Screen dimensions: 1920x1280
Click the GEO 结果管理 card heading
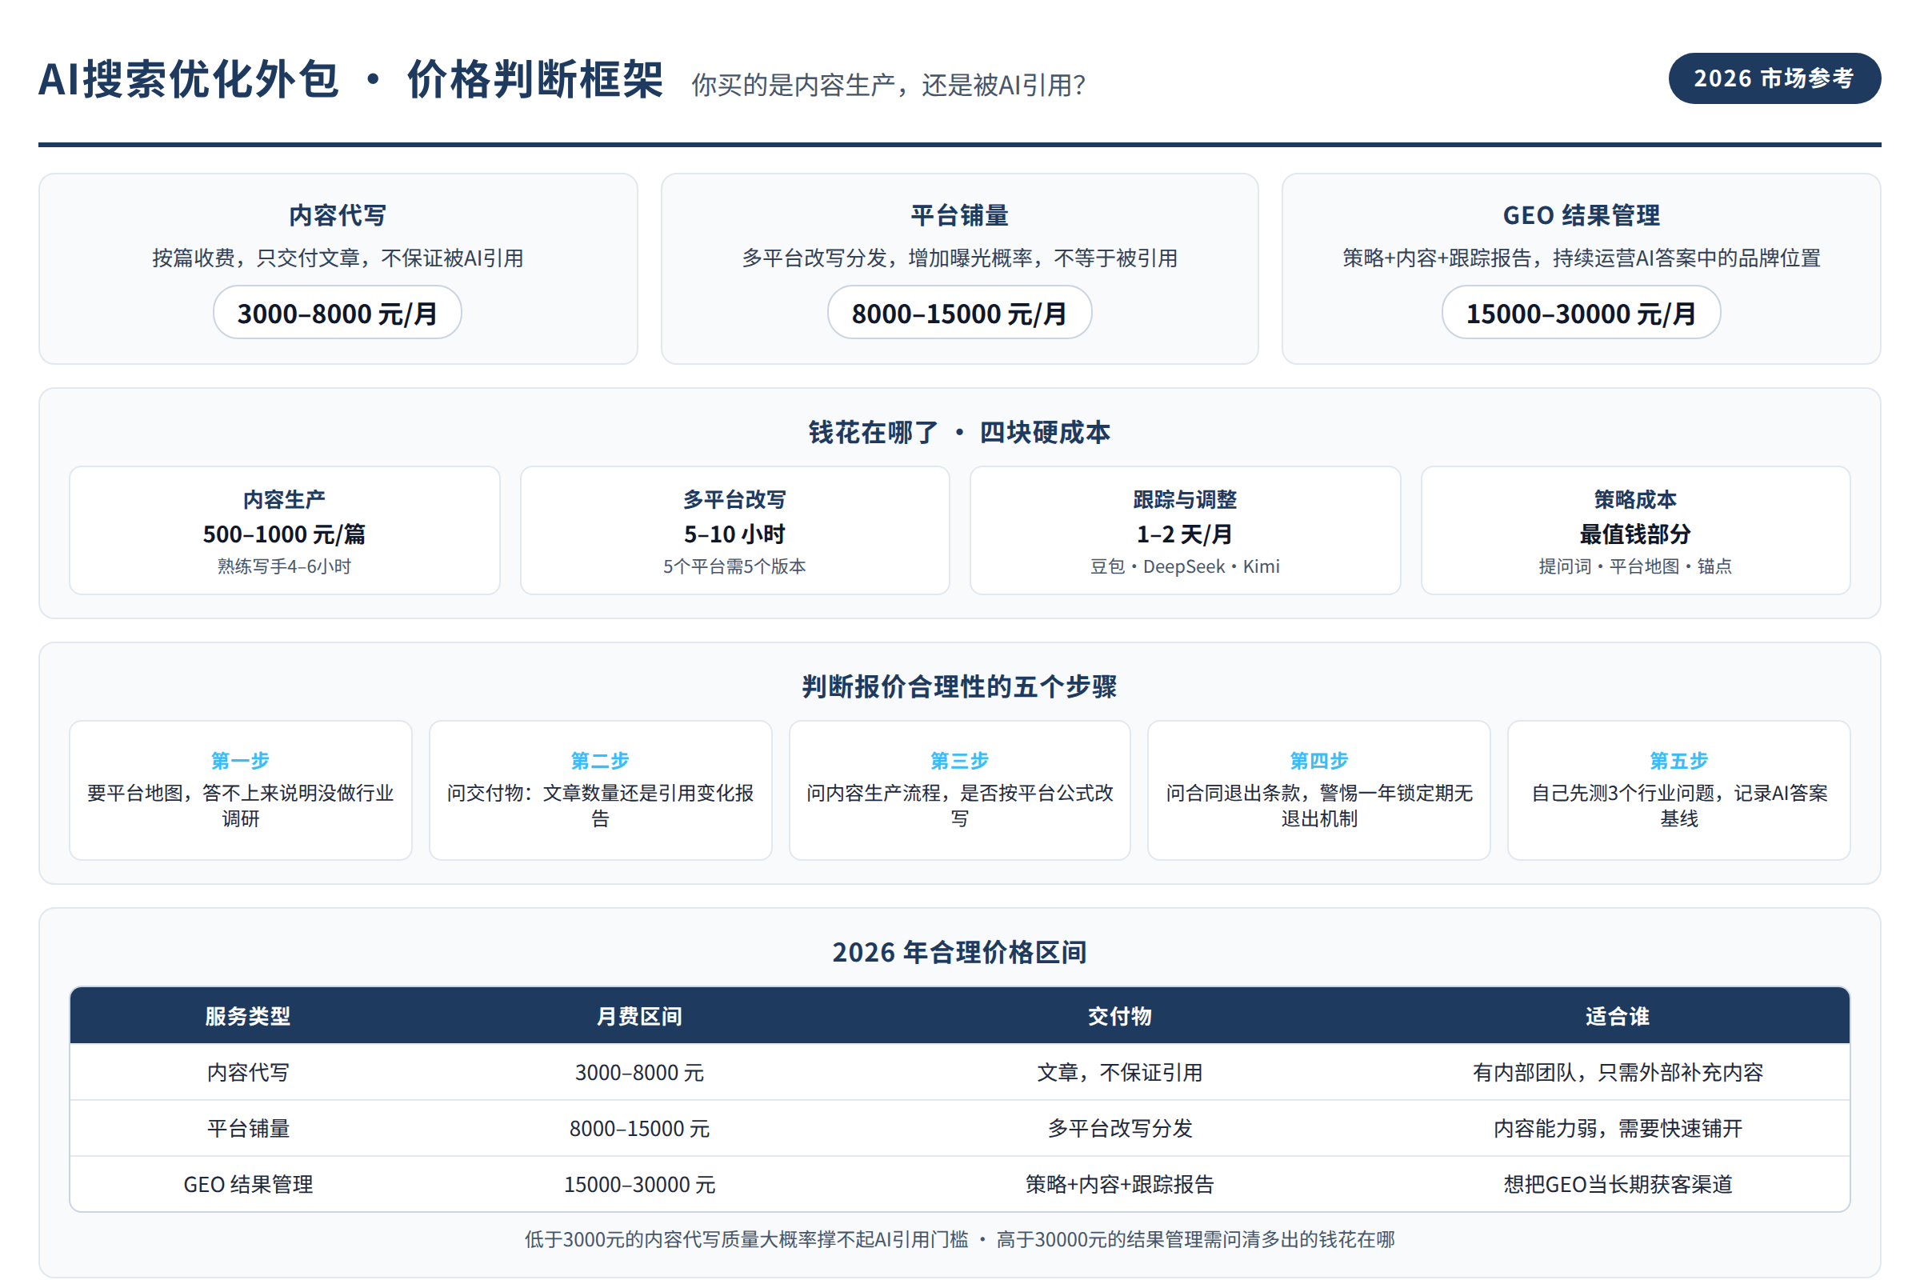coord(1582,215)
